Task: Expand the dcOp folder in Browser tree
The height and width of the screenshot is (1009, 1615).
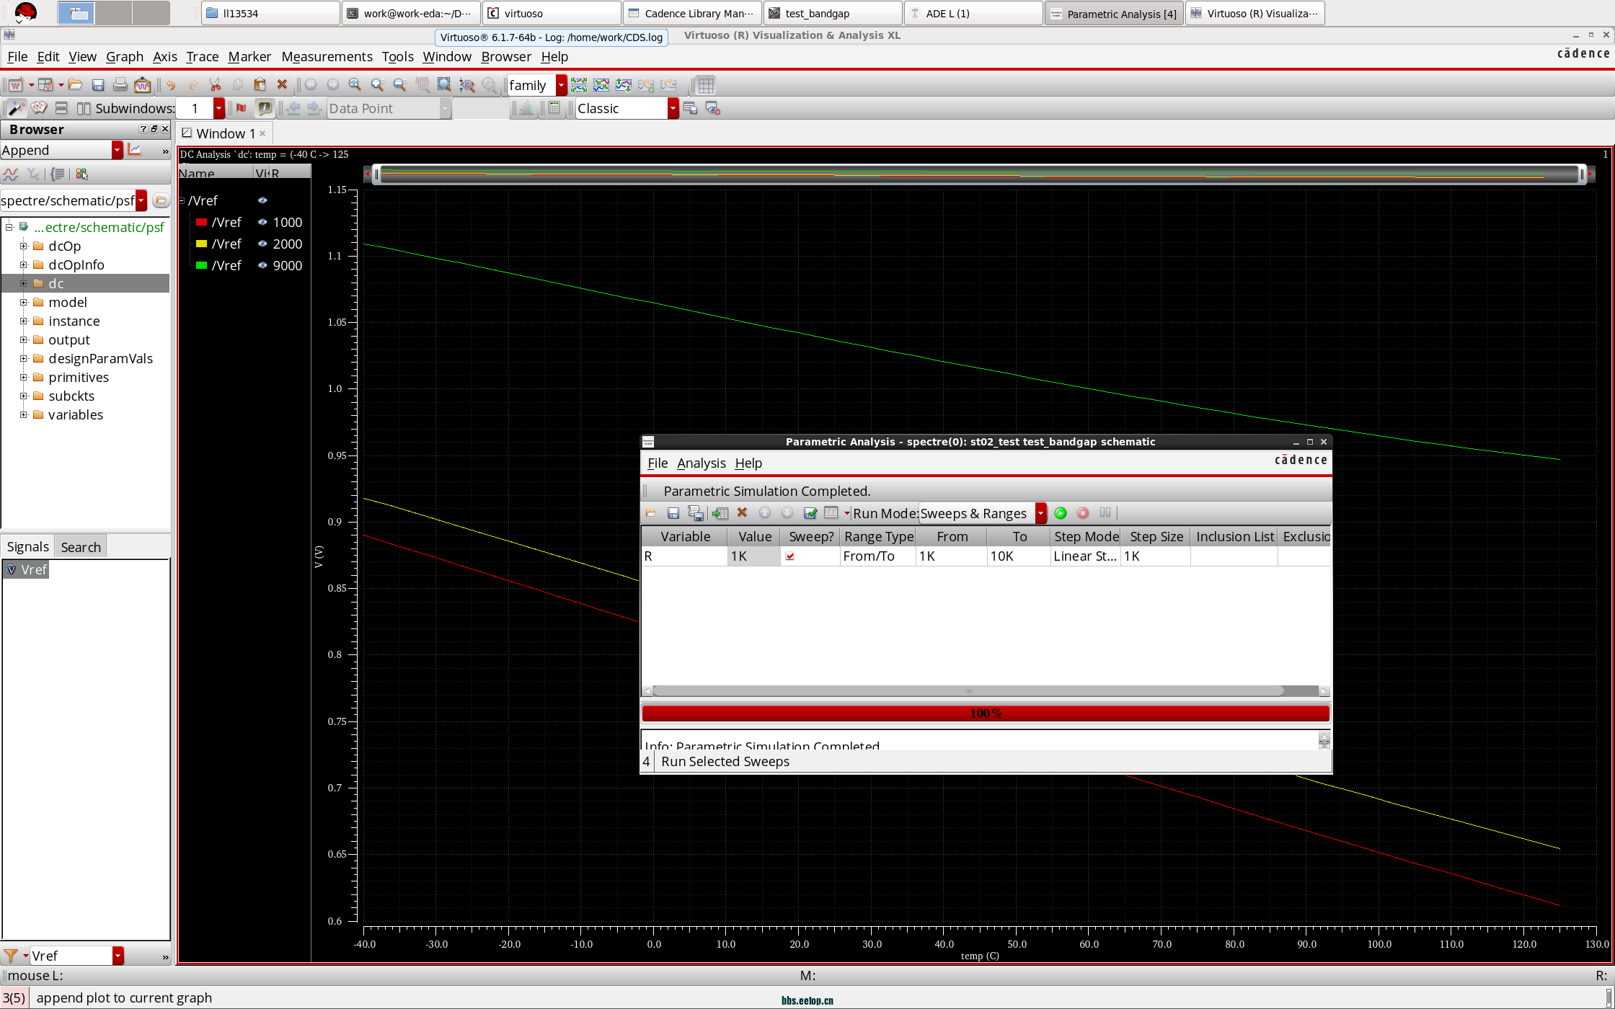Action: coord(23,246)
